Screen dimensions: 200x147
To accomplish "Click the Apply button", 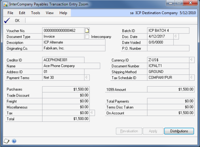I will 153,131.
